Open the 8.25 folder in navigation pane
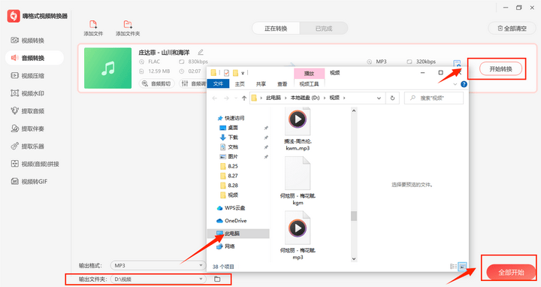The height and width of the screenshot is (287, 541). coord(229,166)
